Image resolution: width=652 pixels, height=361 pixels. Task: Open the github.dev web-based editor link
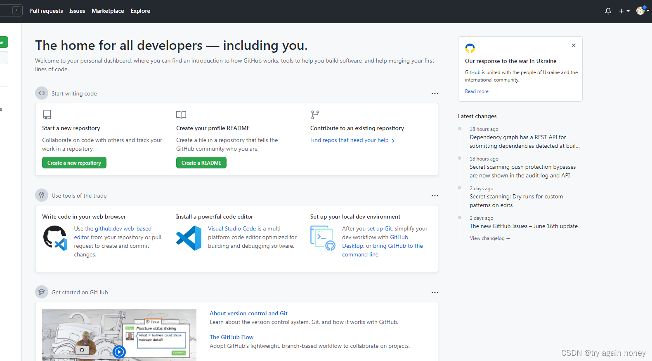point(113,233)
